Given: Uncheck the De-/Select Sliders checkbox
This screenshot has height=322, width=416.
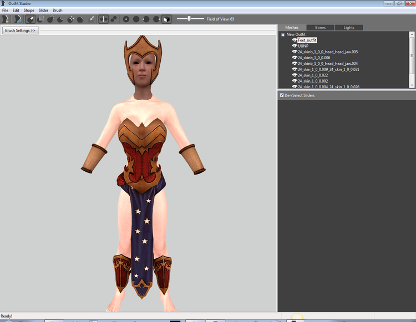Looking at the screenshot, I should pyautogui.click(x=282, y=95).
